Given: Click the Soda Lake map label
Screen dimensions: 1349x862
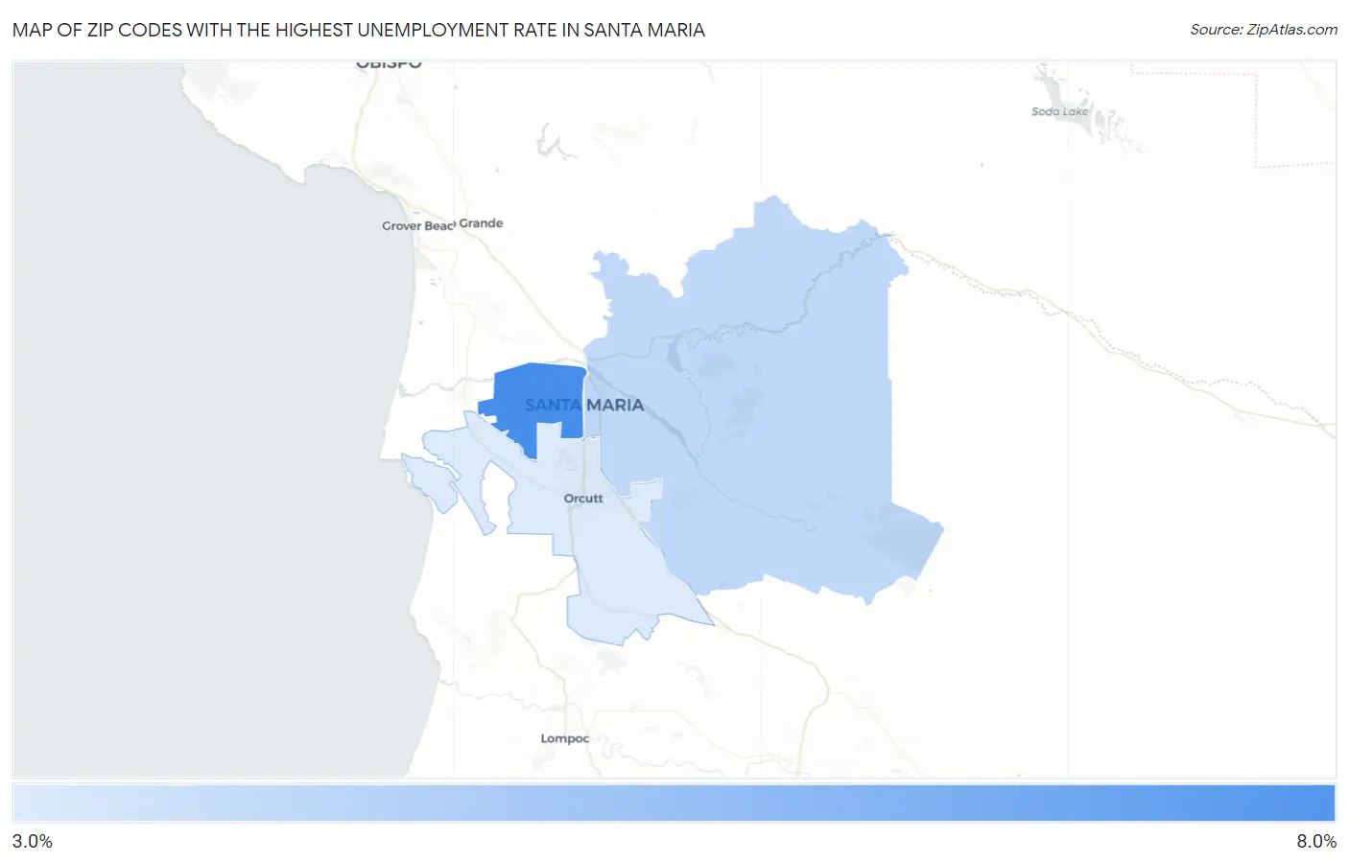Looking at the screenshot, I should [1060, 112].
